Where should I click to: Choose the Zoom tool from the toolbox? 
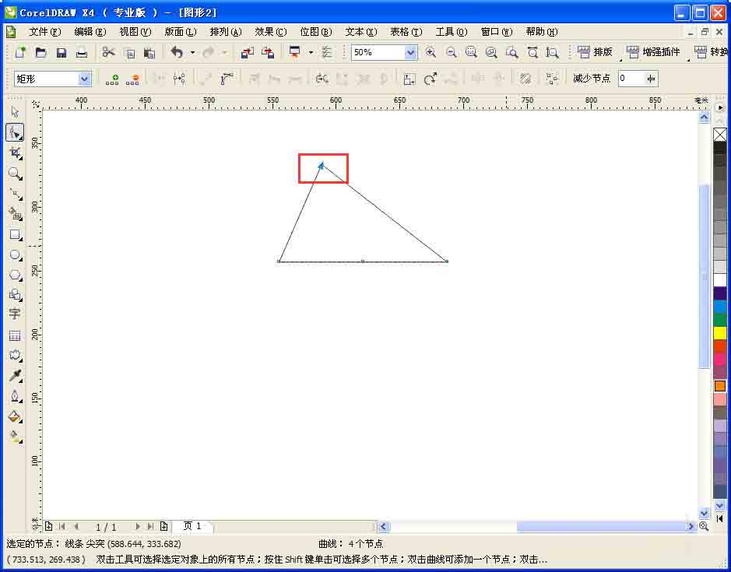click(15, 174)
